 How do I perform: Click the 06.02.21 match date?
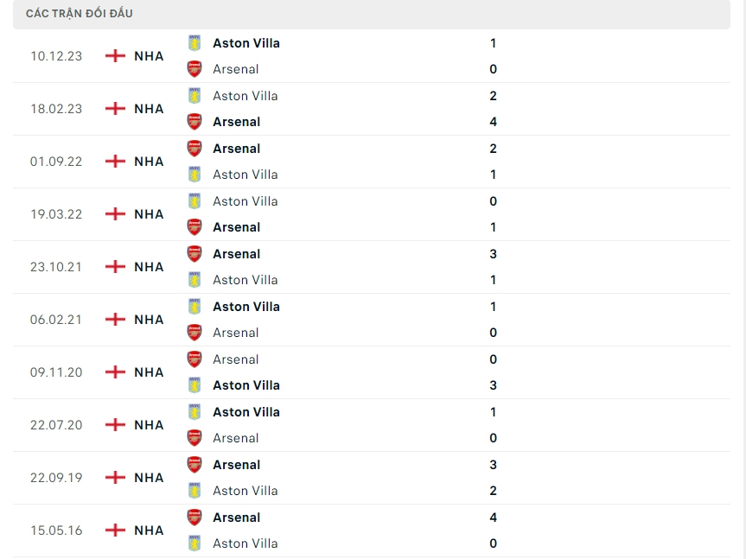56,320
